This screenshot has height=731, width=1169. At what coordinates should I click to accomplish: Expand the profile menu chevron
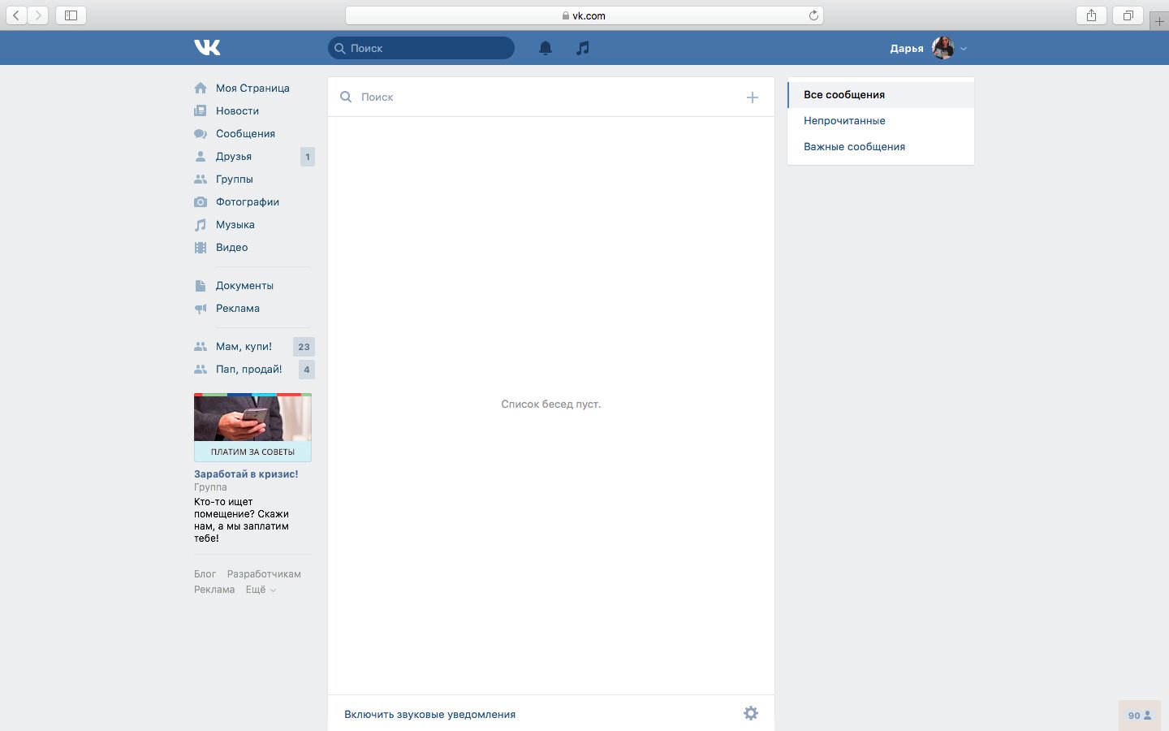pyautogui.click(x=964, y=49)
